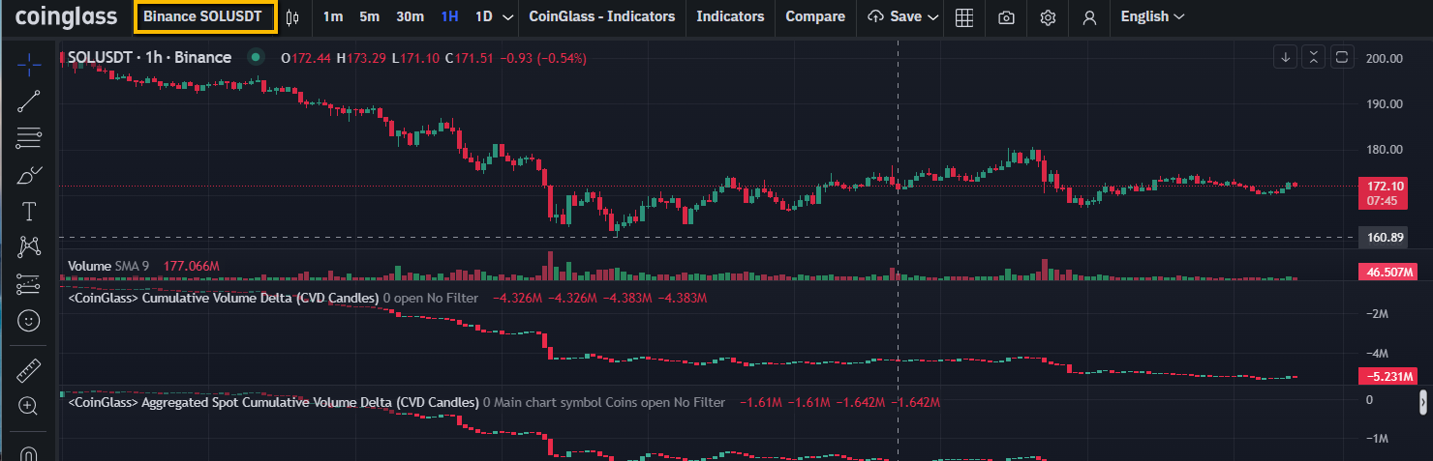
Task: Select the brush drawing tool
Action: pos(29,175)
